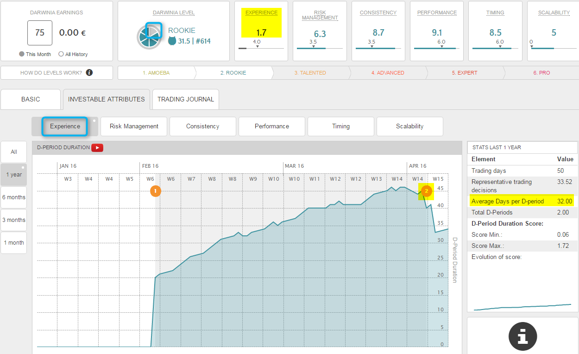The height and width of the screenshot is (354, 579).
Task: Click the YouTube icon beside D-Period Duration
Action: pos(97,148)
